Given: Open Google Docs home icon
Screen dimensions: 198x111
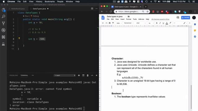Looking at the screenshot, I should (103, 18).
